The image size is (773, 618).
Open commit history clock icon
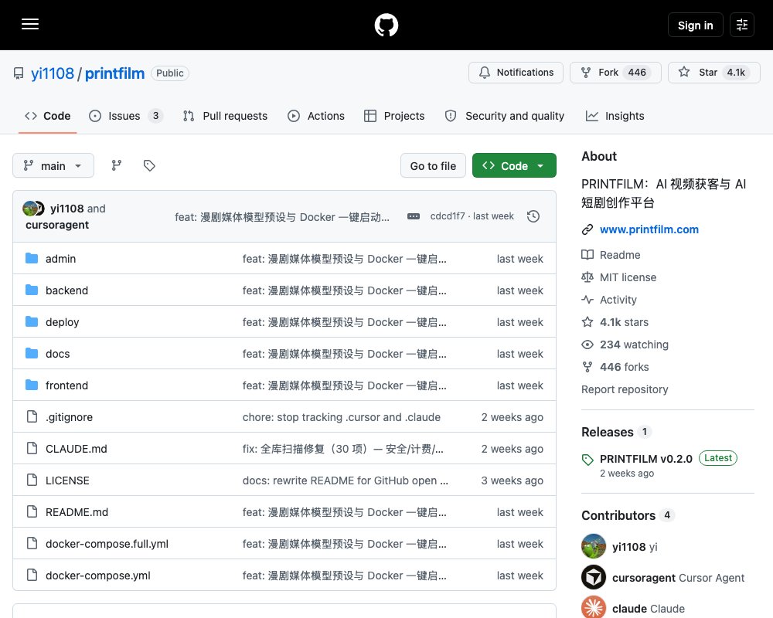pyautogui.click(x=533, y=216)
